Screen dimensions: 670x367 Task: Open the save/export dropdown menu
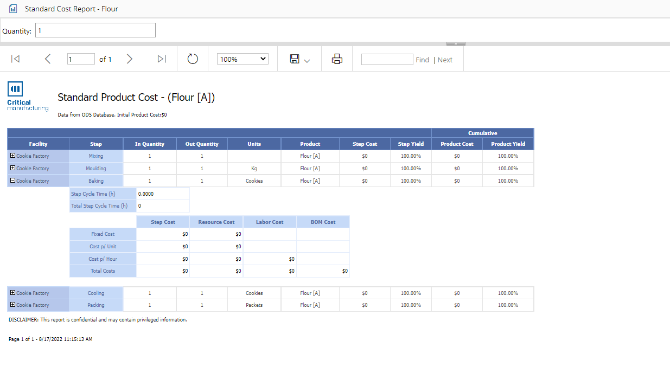300,59
